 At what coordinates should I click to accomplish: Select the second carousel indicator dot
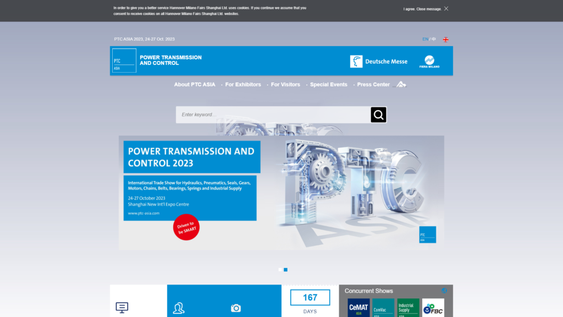point(286,270)
